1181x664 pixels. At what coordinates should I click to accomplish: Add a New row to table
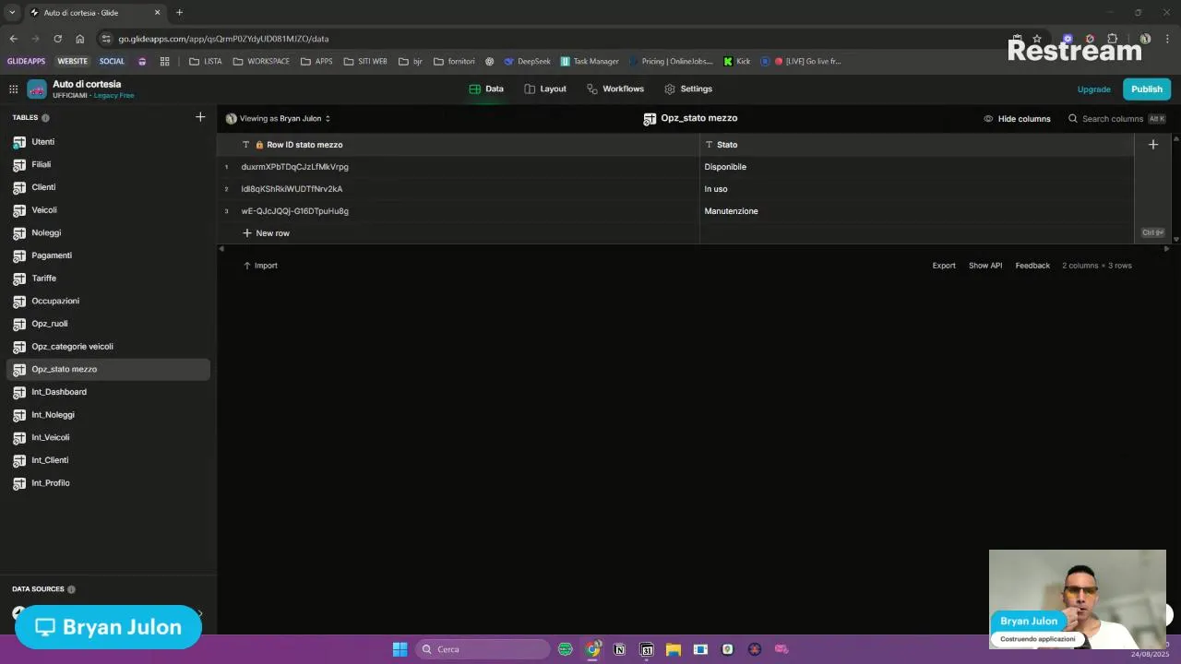[266, 233]
